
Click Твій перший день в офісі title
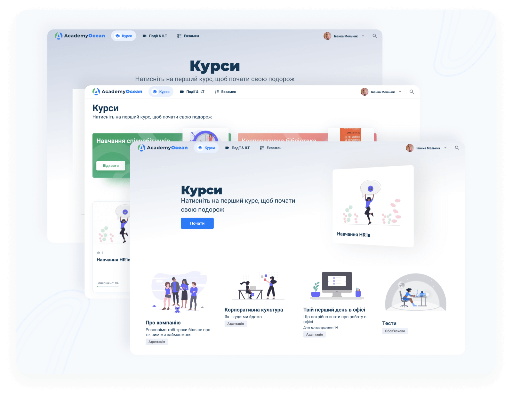coord(334,310)
